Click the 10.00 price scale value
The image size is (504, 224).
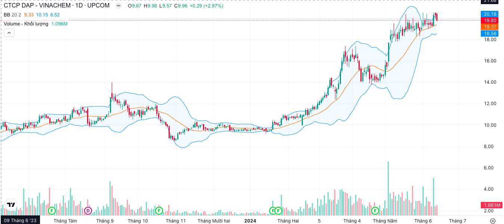490,125
